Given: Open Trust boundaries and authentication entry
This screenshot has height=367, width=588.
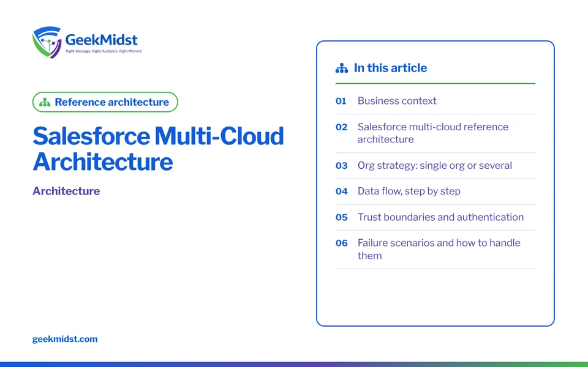Looking at the screenshot, I should pos(435,217).
